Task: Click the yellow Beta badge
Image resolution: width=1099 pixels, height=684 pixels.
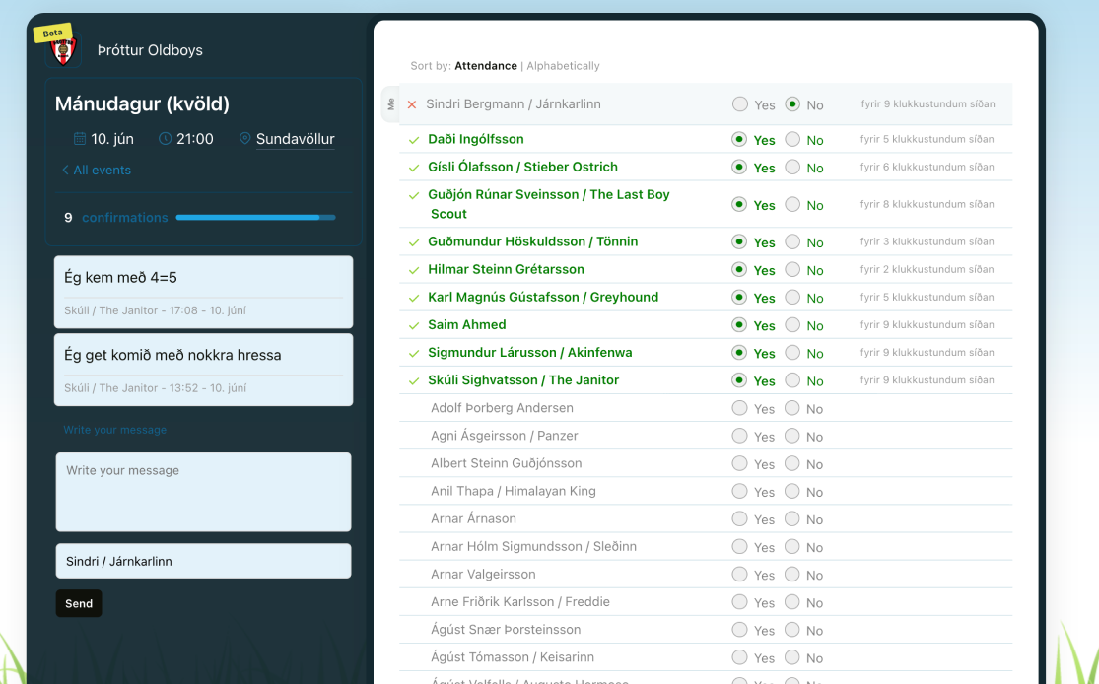Action: tap(52, 33)
